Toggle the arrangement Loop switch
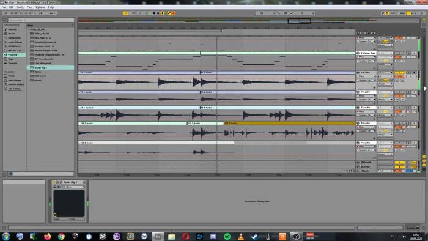The height and width of the screenshot is (241, 428). pyautogui.click(x=285, y=13)
